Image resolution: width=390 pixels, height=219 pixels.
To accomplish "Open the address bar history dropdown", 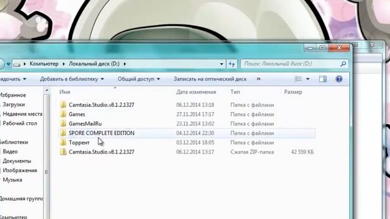I will pos(221,64).
